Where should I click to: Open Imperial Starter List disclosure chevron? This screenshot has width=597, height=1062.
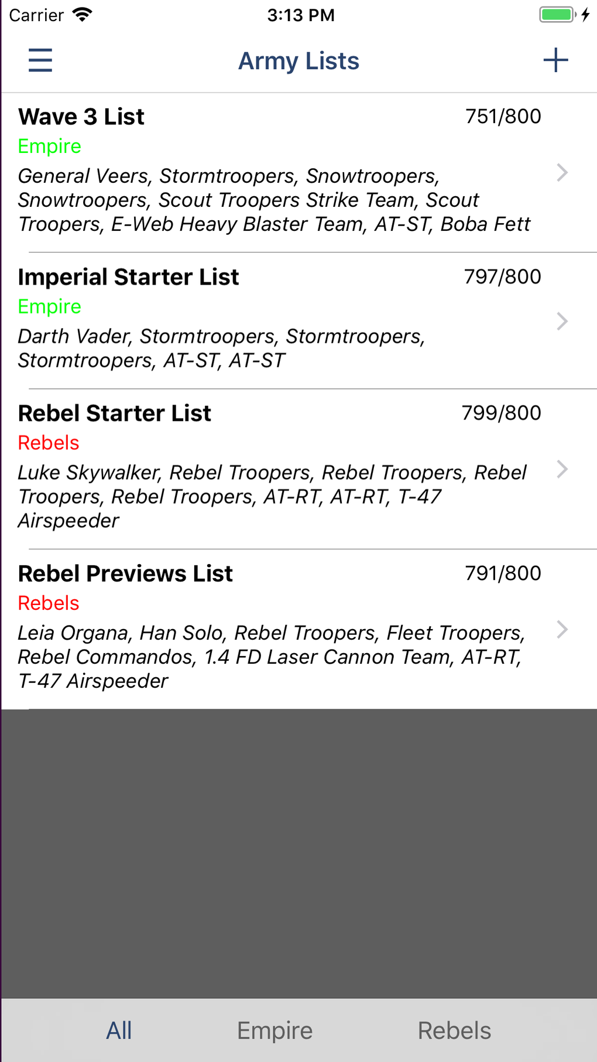coord(562,321)
